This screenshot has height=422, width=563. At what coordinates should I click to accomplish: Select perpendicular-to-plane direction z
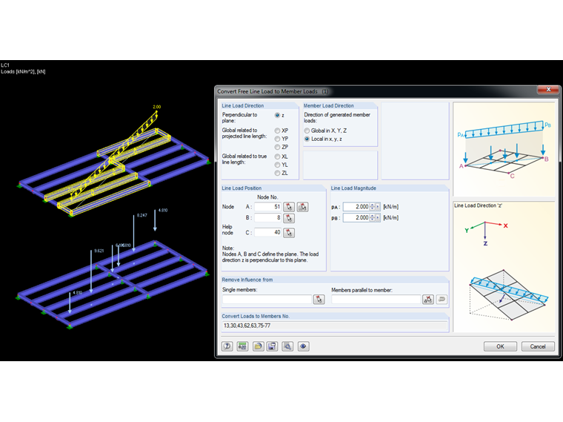point(277,116)
